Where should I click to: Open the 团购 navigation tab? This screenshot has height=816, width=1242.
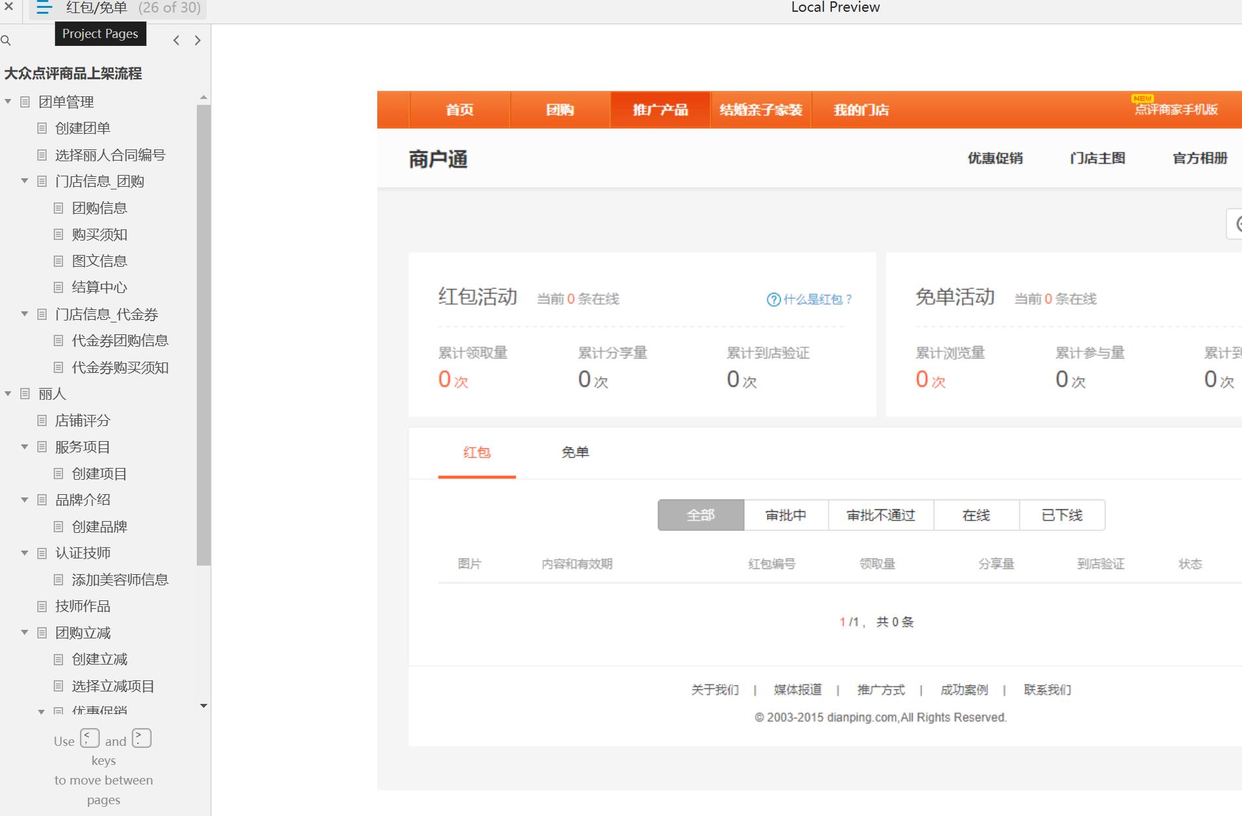560,110
